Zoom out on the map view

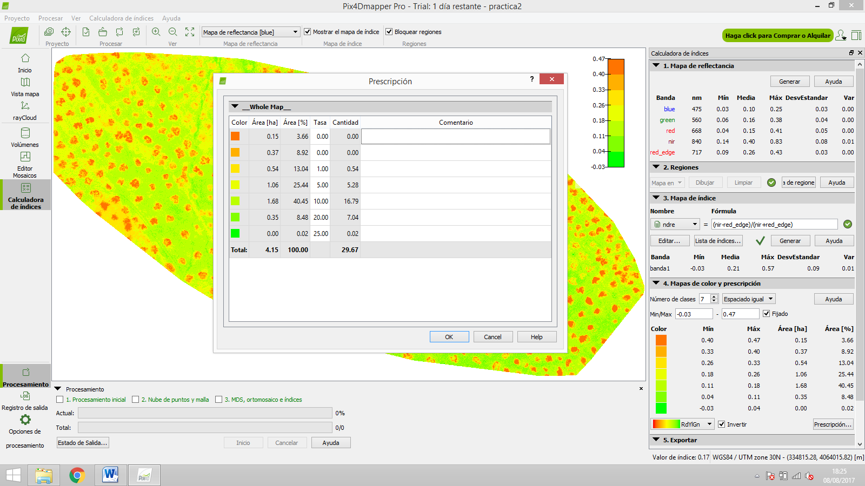pyautogui.click(x=173, y=32)
